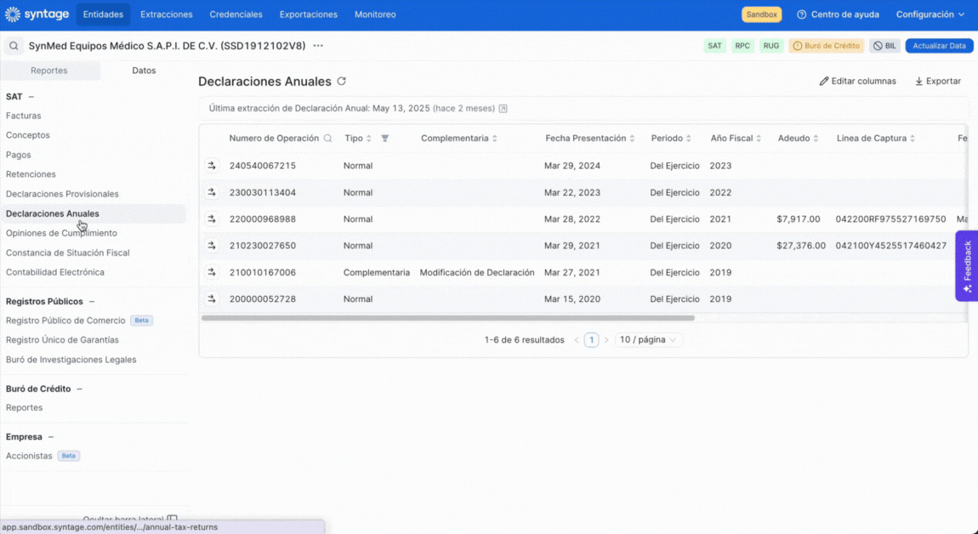
Task: Collapse the Buró de Crédito section
Action: click(x=79, y=389)
